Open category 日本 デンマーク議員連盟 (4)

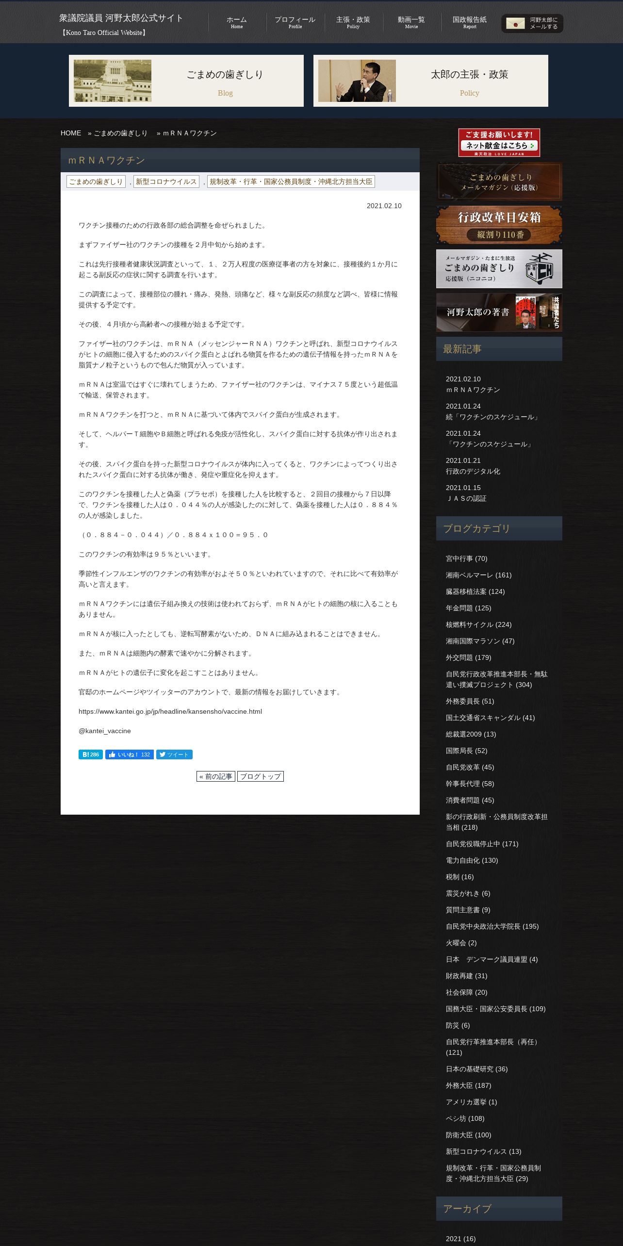tap(492, 959)
